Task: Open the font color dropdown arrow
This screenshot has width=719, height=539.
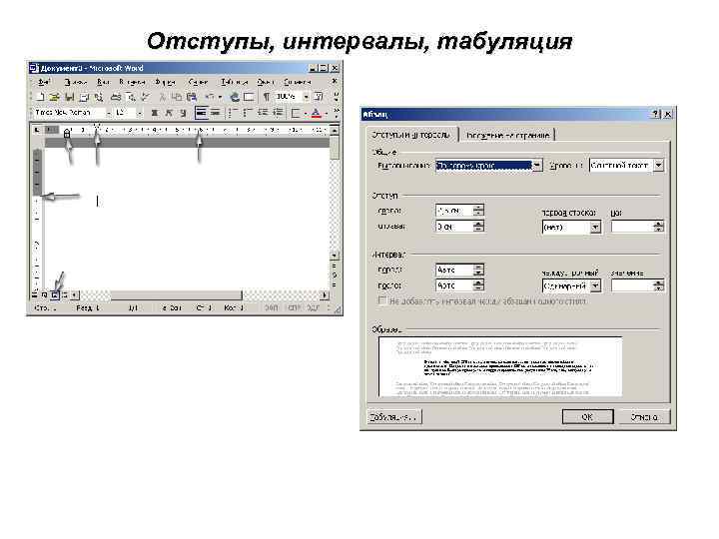Action: pos(326,113)
